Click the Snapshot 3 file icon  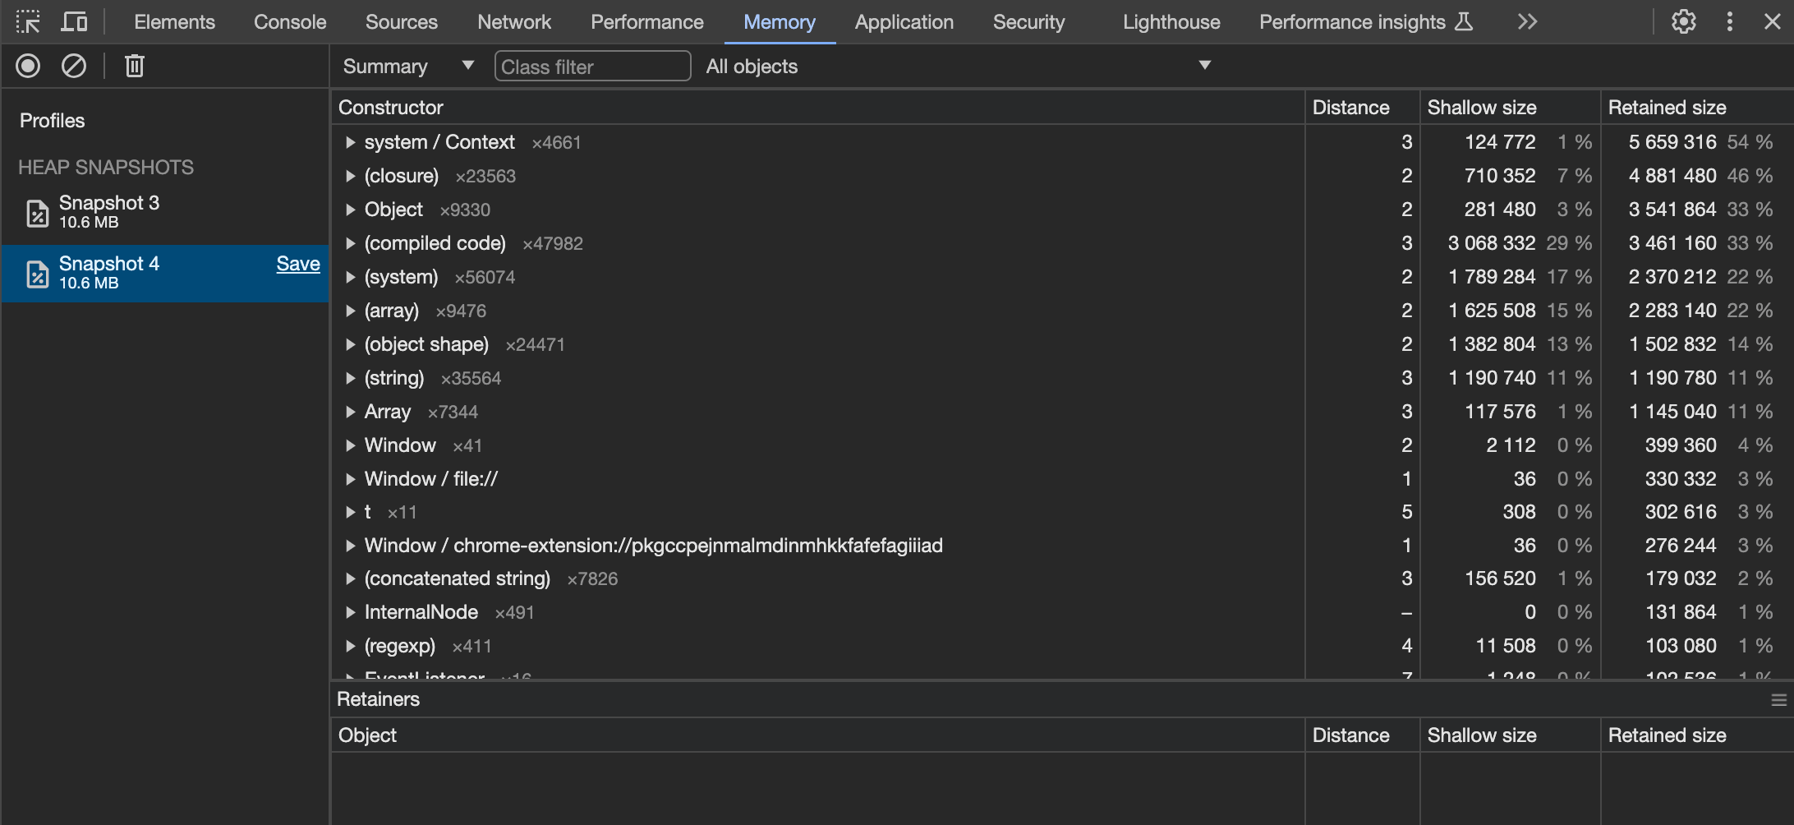click(x=38, y=213)
